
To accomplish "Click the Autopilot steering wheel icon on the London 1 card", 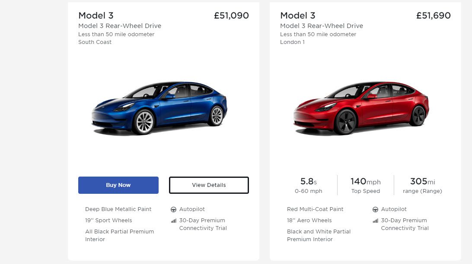I will (375, 210).
